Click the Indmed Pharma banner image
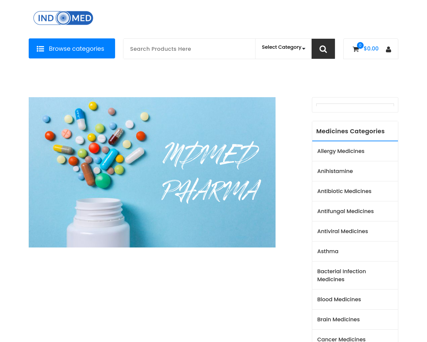The height and width of the screenshot is (342, 427). (x=152, y=172)
